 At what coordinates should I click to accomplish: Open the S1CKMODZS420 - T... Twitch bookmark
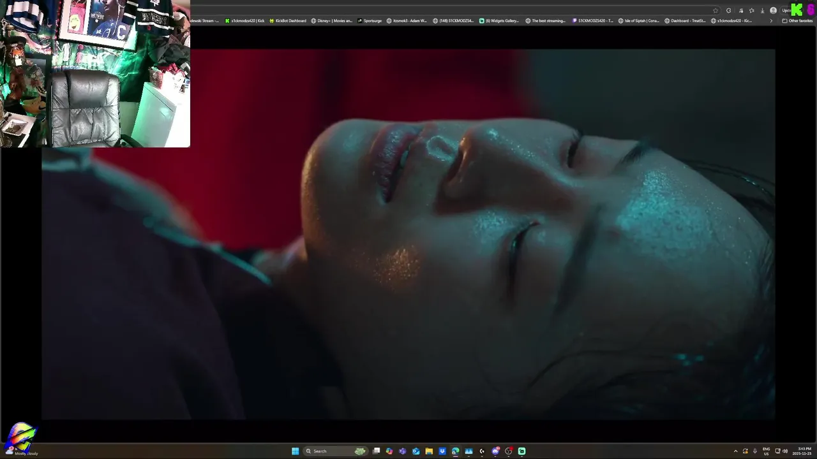[x=592, y=20]
